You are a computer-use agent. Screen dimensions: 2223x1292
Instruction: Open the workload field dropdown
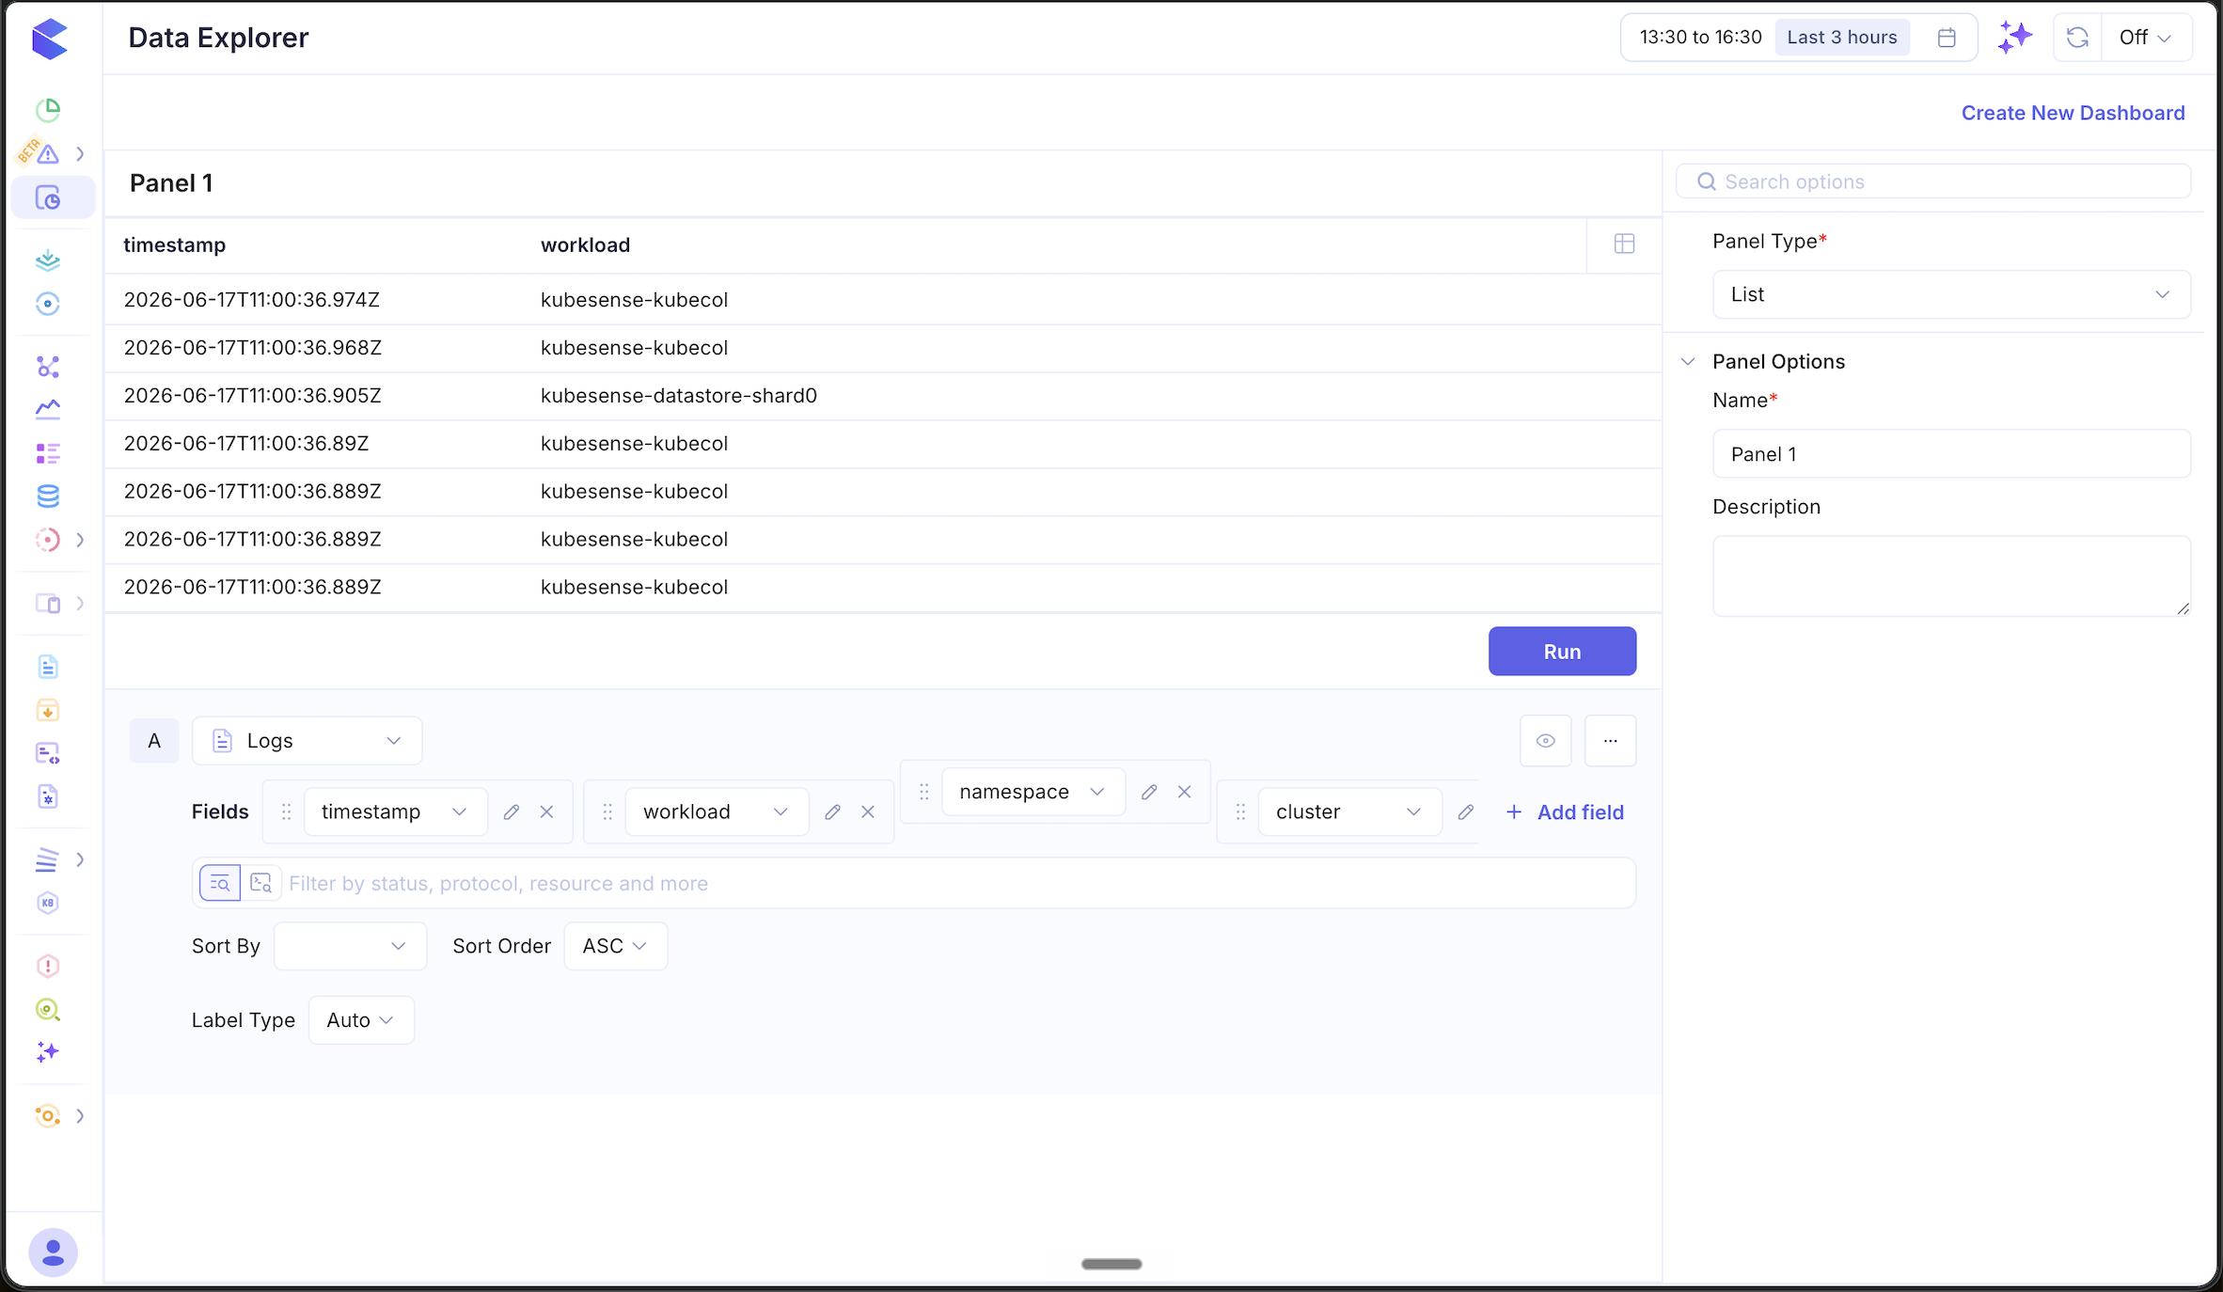pyautogui.click(x=717, y=811)
